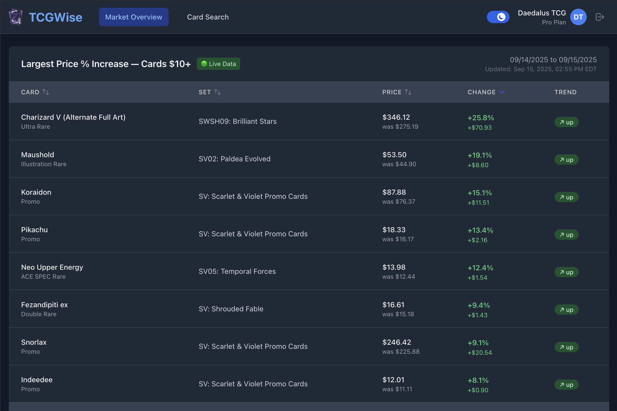Screen dimensions: 617x411
Task: Click the DT avatar circle
Action: click(578, 17)
